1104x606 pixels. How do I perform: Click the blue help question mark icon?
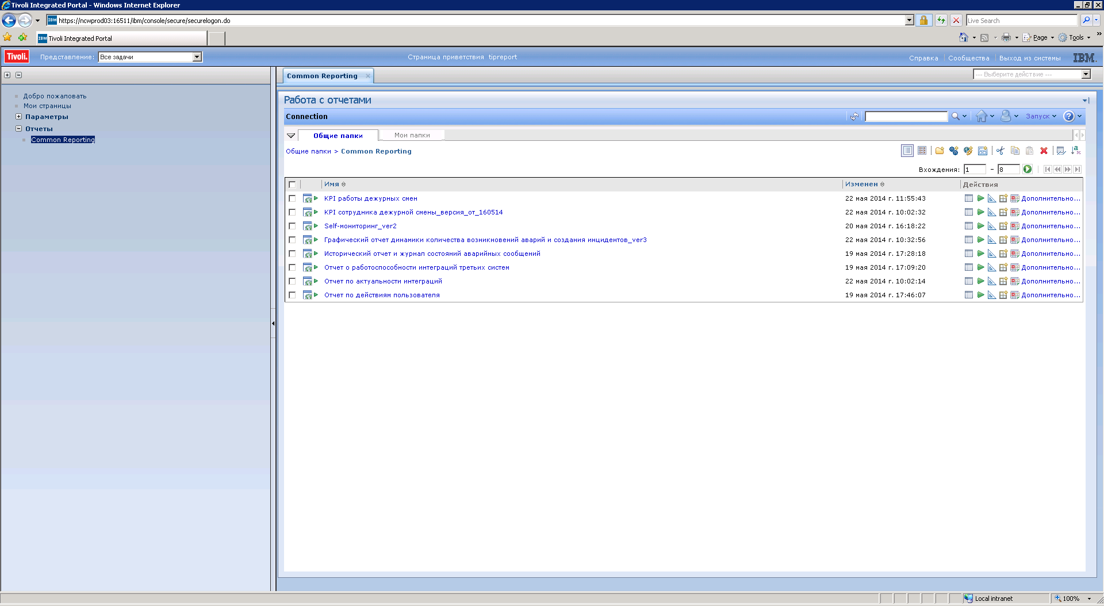point(1069,116)
